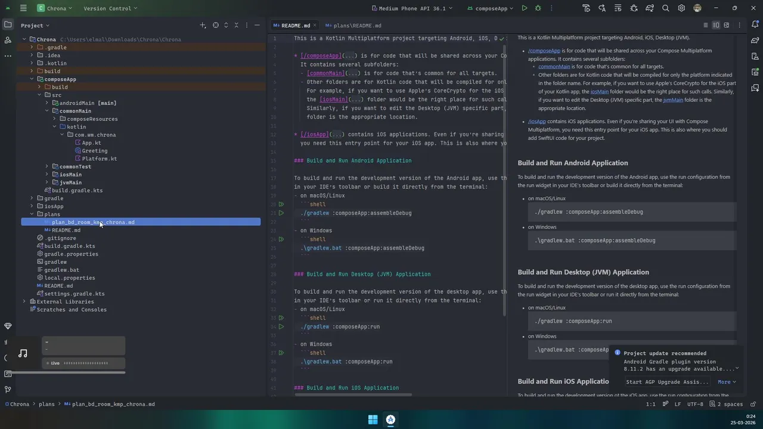Open the user account avatar
Image resolution: width=763 pixels, height=429 pixels.
pos(697,8)
